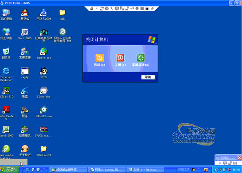Open the reply window shortcut icon

25,73
